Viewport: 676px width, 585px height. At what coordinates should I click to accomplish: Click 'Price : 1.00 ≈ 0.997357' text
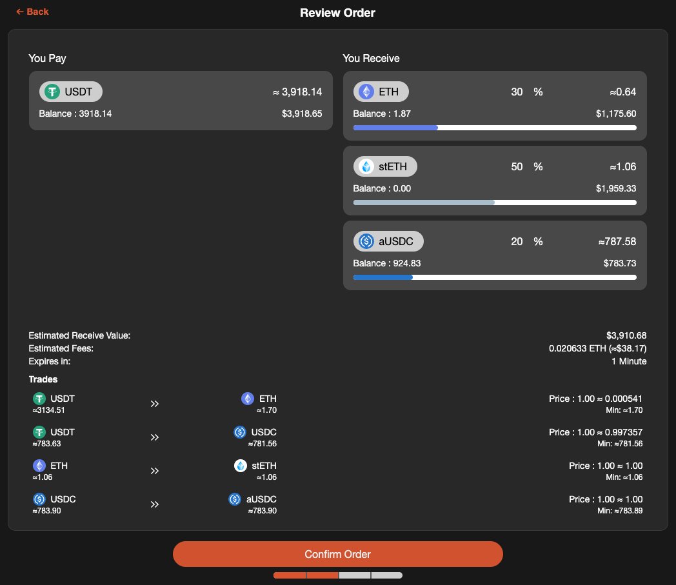pyautogui.click(x=595, y=432)
